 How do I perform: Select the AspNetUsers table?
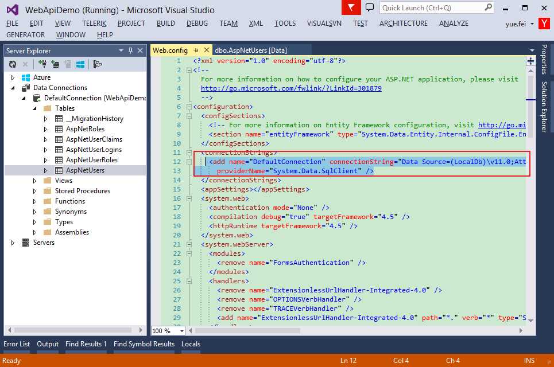(x=85, y=170)
